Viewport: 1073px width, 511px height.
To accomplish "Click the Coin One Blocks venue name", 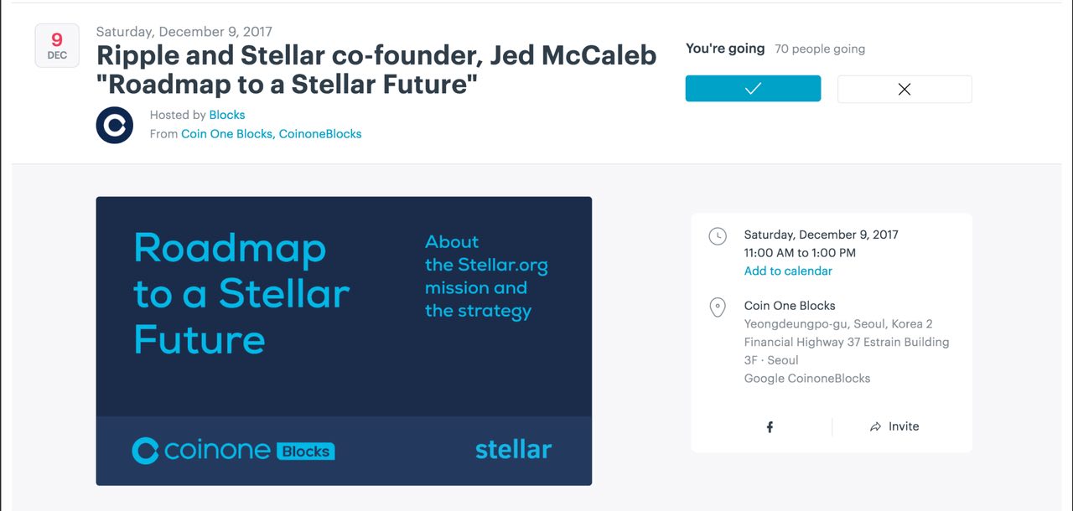I will [790, 306].
